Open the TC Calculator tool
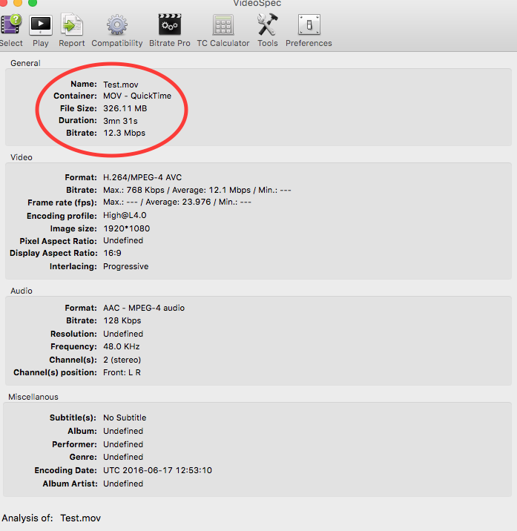Image resolution: width=517 pixels, height=531 pixels. 223,24
